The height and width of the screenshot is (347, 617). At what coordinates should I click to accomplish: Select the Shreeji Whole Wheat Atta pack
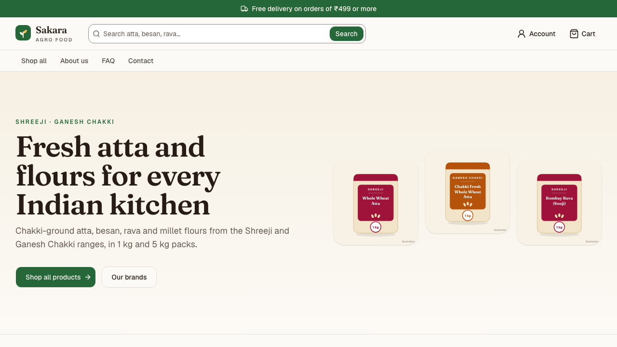point(376,203)
